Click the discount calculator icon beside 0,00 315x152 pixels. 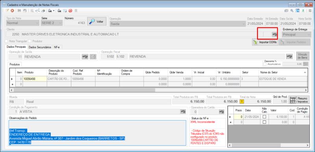tap(306, 64)
